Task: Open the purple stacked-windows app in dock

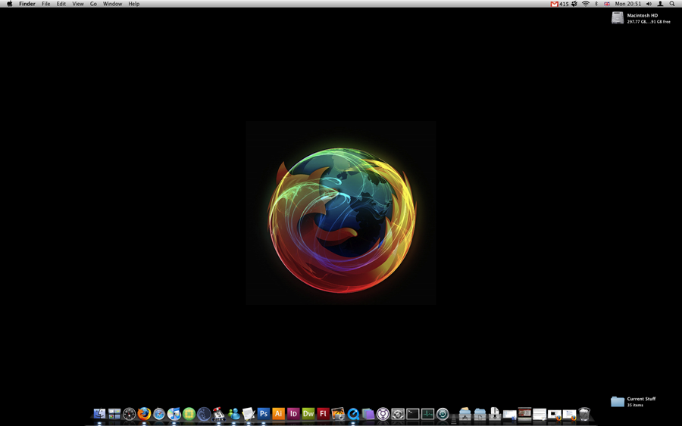Action: 368,415
